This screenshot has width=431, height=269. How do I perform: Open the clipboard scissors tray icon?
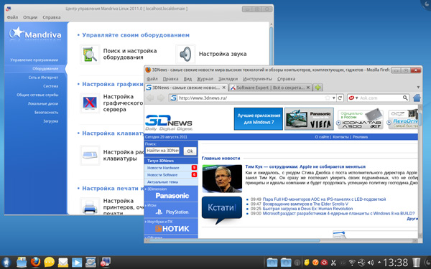coord(334,263)
